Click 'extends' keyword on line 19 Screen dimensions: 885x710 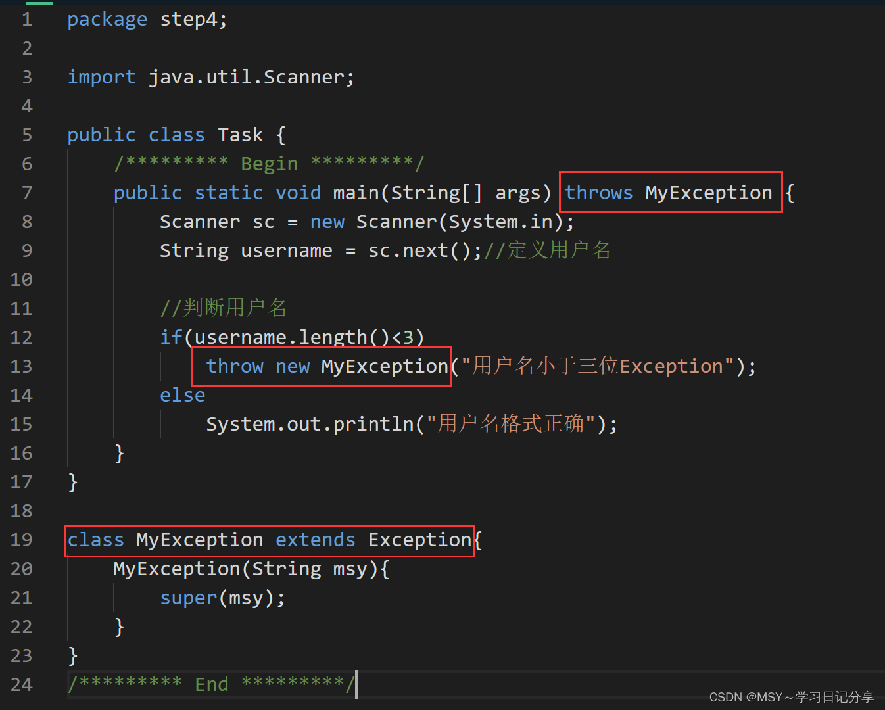click(315, 540)
